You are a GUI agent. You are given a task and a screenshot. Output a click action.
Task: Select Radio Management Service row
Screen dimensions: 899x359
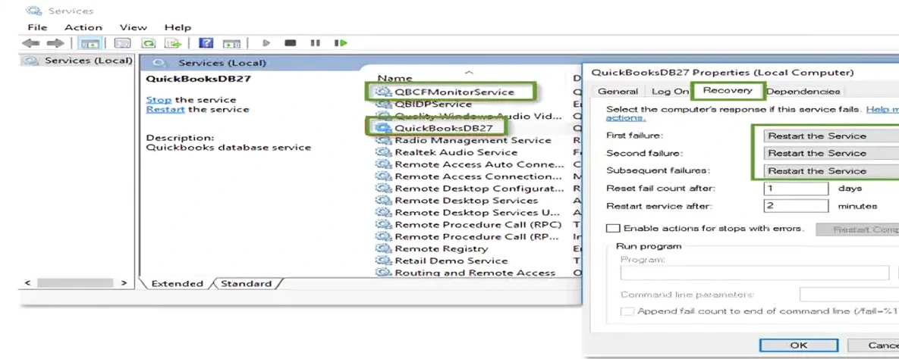(471, 140)
